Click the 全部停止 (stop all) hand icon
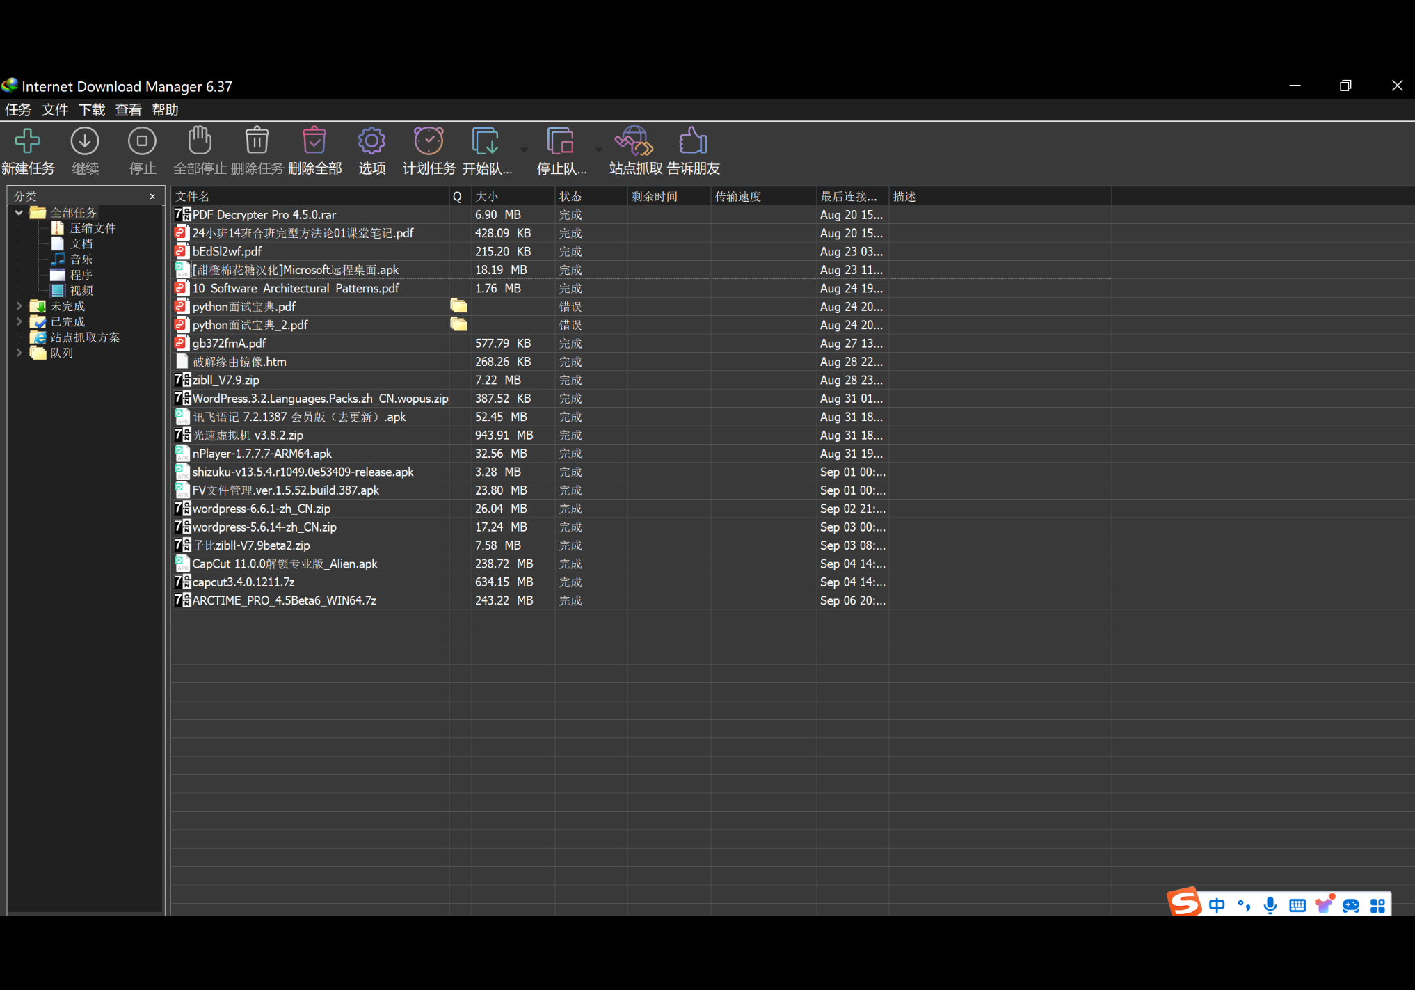The height and width of the screenshot is (990, 1415). click(200, 141)
